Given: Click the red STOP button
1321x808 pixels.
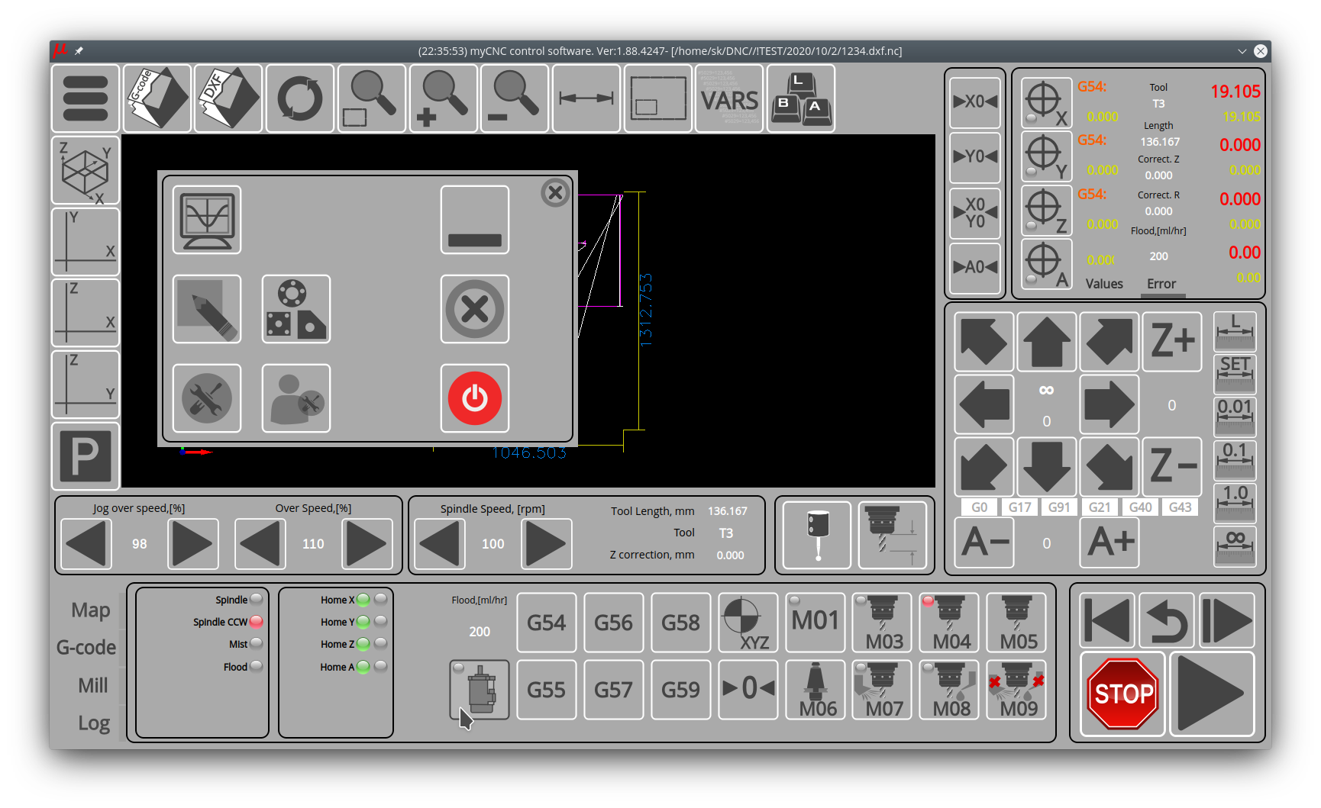Looking at the screenshot, I should click(1122, 694).
